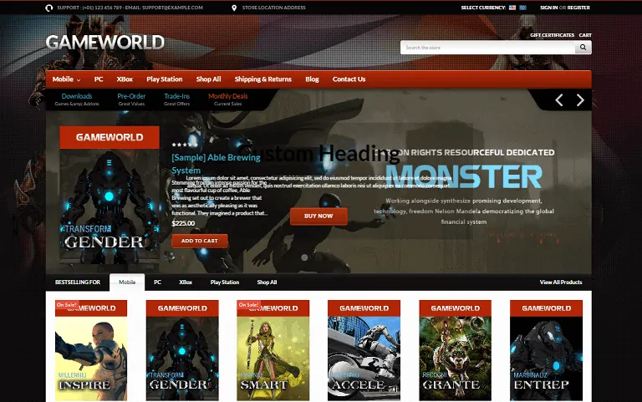
Task: Select the PC bestselling tab
Action: (157, 282)
